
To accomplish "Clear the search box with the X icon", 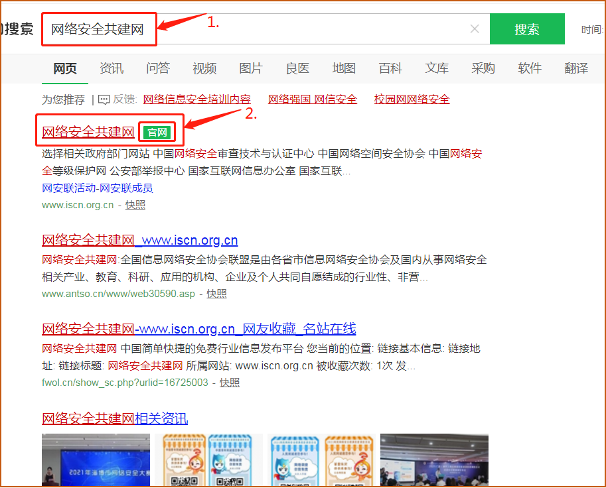I will (475, 29).
